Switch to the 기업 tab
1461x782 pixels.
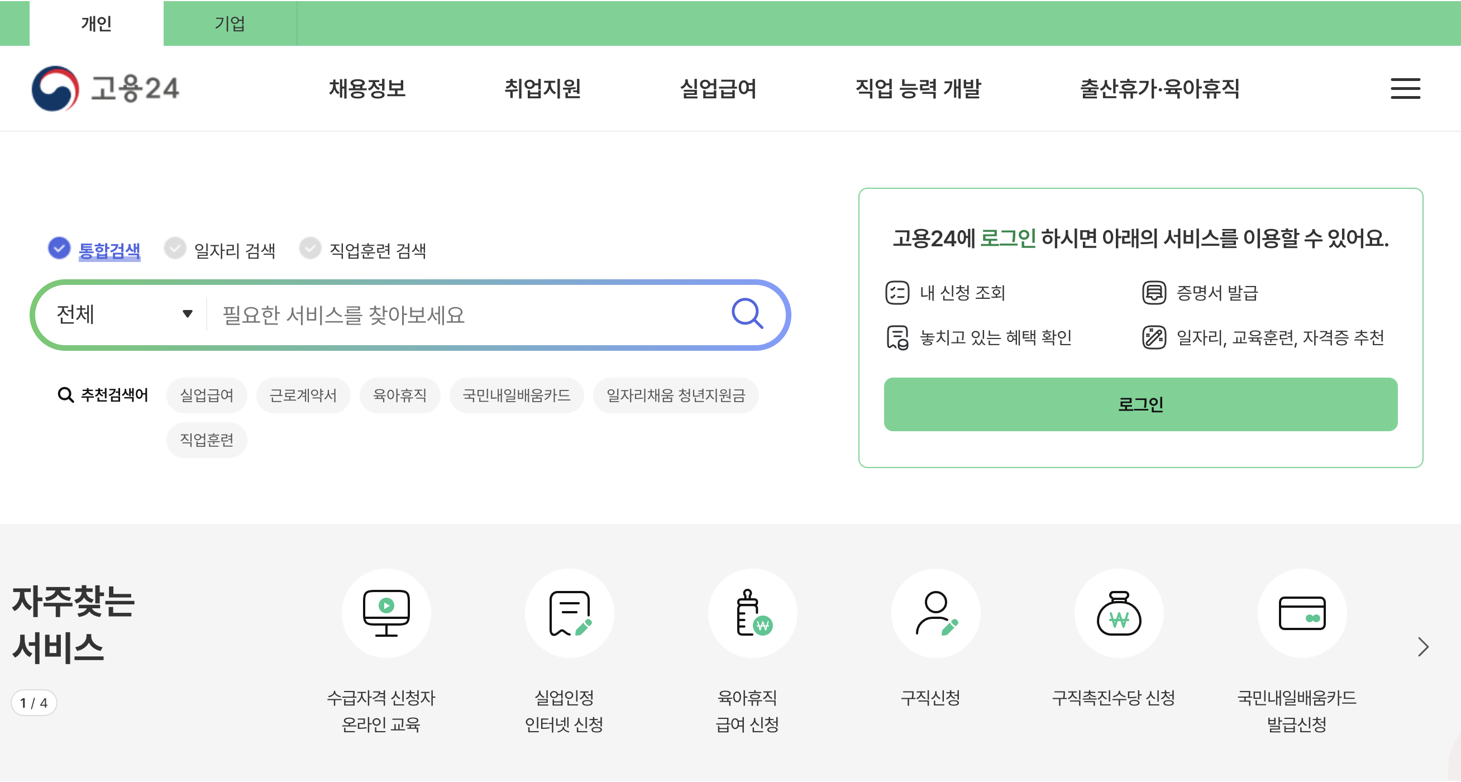point(230,23)
